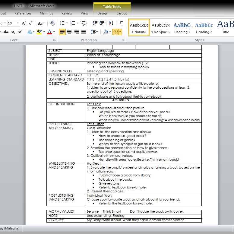Toggle Align Text Left
This screenshot has height=234, width=234.
[x=62, y=32]
